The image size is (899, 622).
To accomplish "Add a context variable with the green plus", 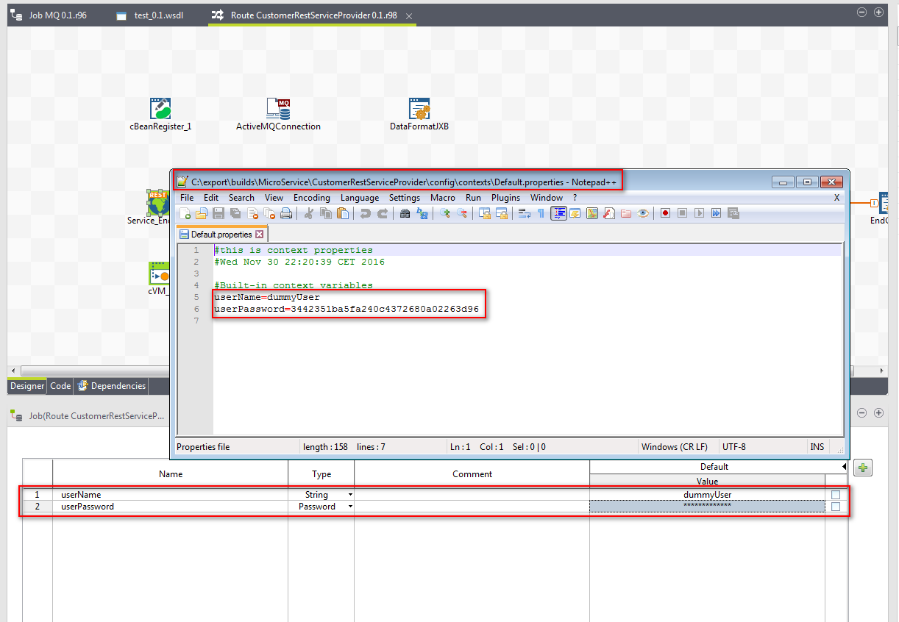I will coord(863,468).
